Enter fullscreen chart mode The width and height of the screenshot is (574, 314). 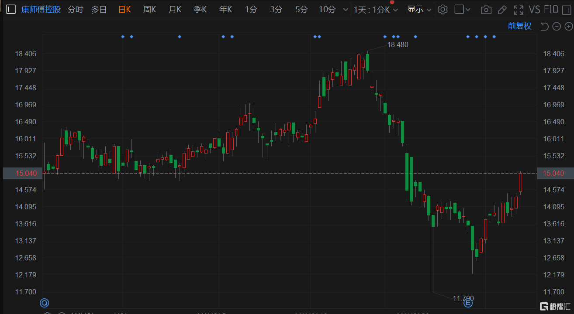click(518, 10)
